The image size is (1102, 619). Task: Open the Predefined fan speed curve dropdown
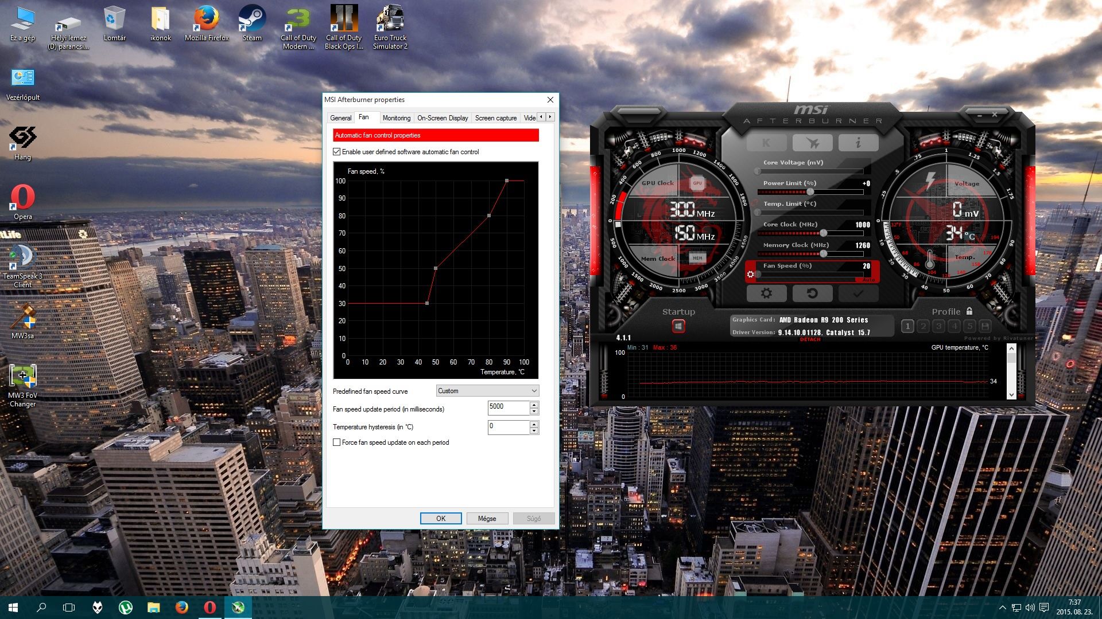(487, 391)
